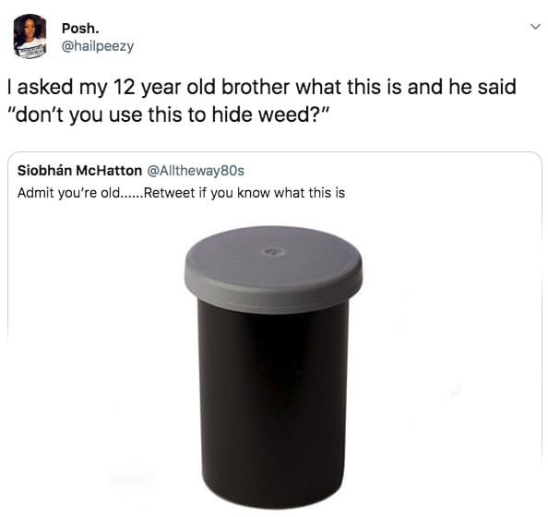This screenshot has width=548, height=517.
Task: Visit the @Alltheway80s handle
Action: (x=196, y=171)
